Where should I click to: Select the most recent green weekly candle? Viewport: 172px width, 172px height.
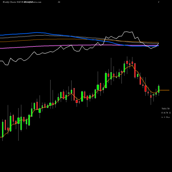pos(159,89)
